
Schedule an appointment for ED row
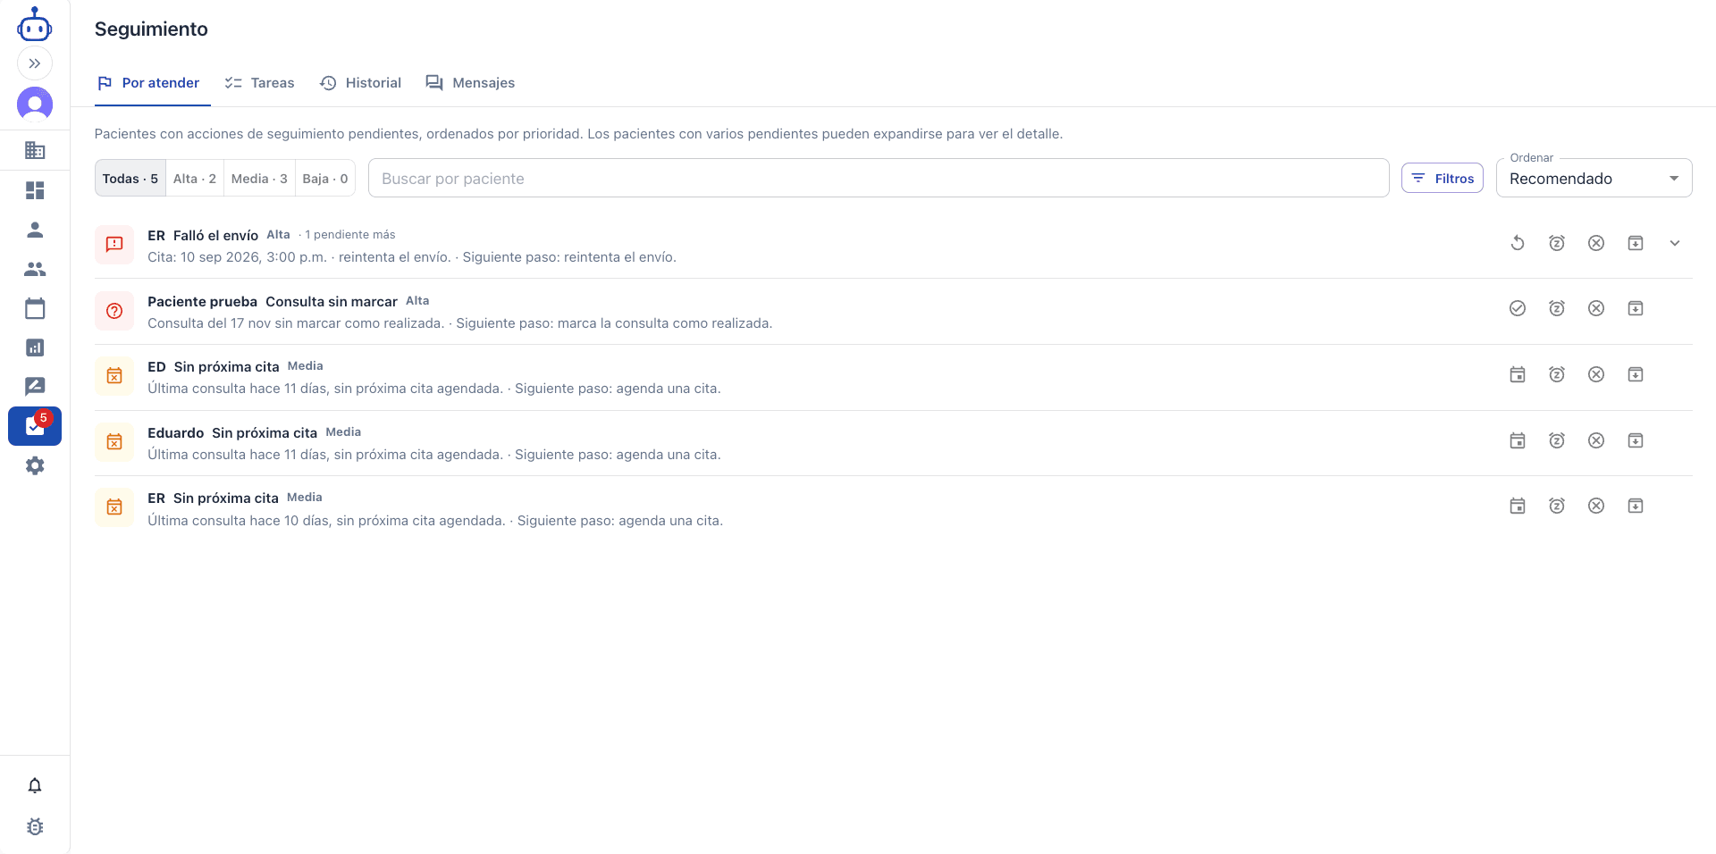1518,374
